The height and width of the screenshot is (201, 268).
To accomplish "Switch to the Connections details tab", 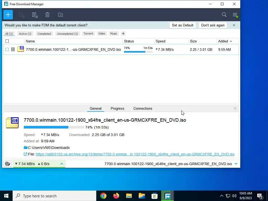I will click(143, 109).
